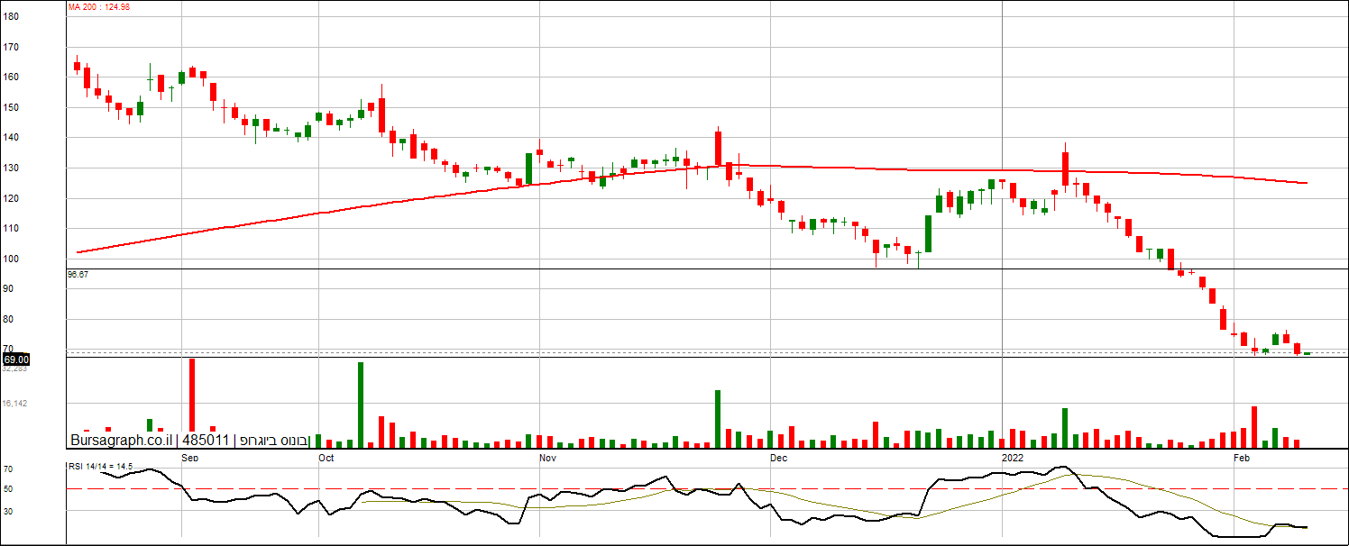Click the RSI axis 70 label
Screen dimensions: 1349x546
(8, 469)
